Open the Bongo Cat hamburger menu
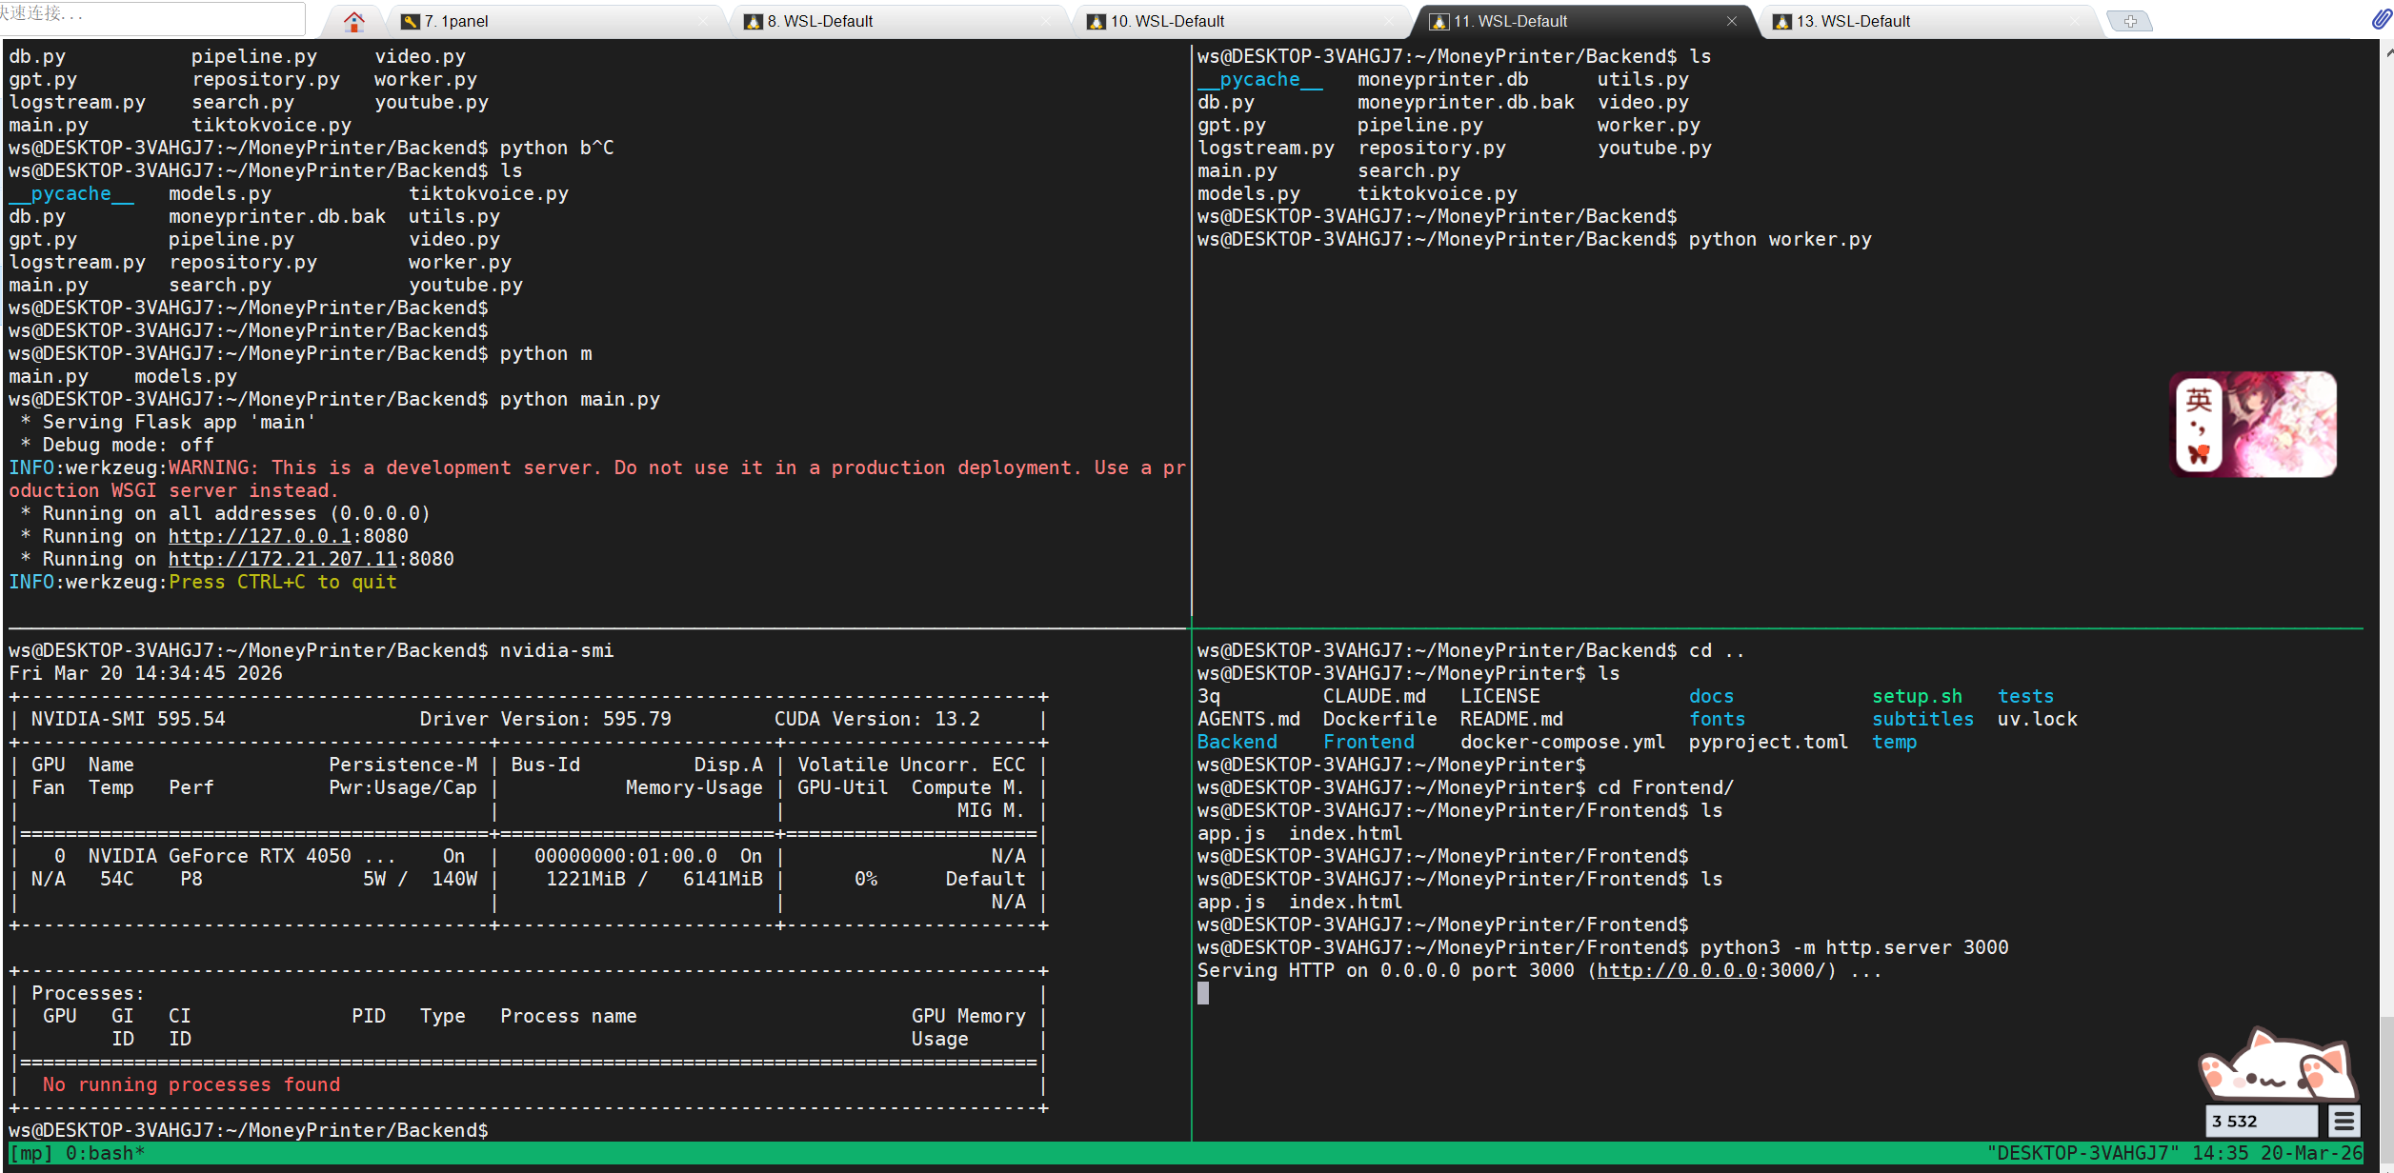This screenshot has width=2394, height=1173. pos(2344,1121)
